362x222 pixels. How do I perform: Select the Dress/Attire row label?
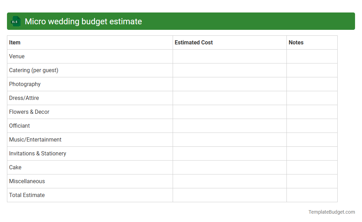(24, 98)
